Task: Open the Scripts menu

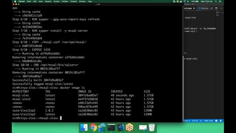Action: click(x=56, y=1)
